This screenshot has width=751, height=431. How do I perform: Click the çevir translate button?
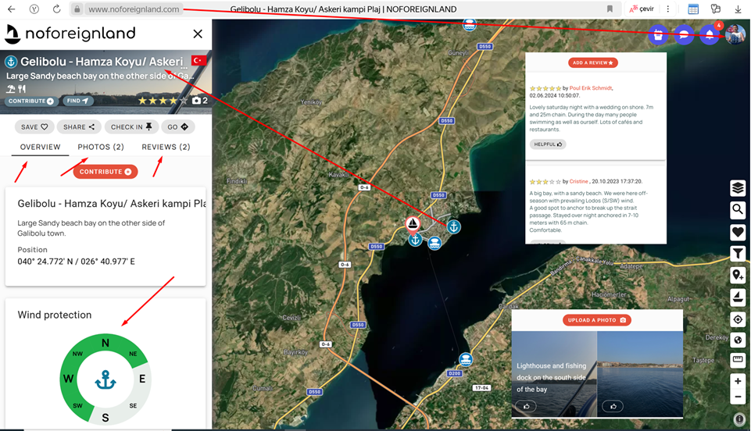(642, 9)
